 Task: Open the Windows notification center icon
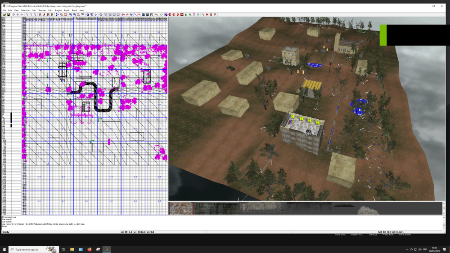[444, 249]
